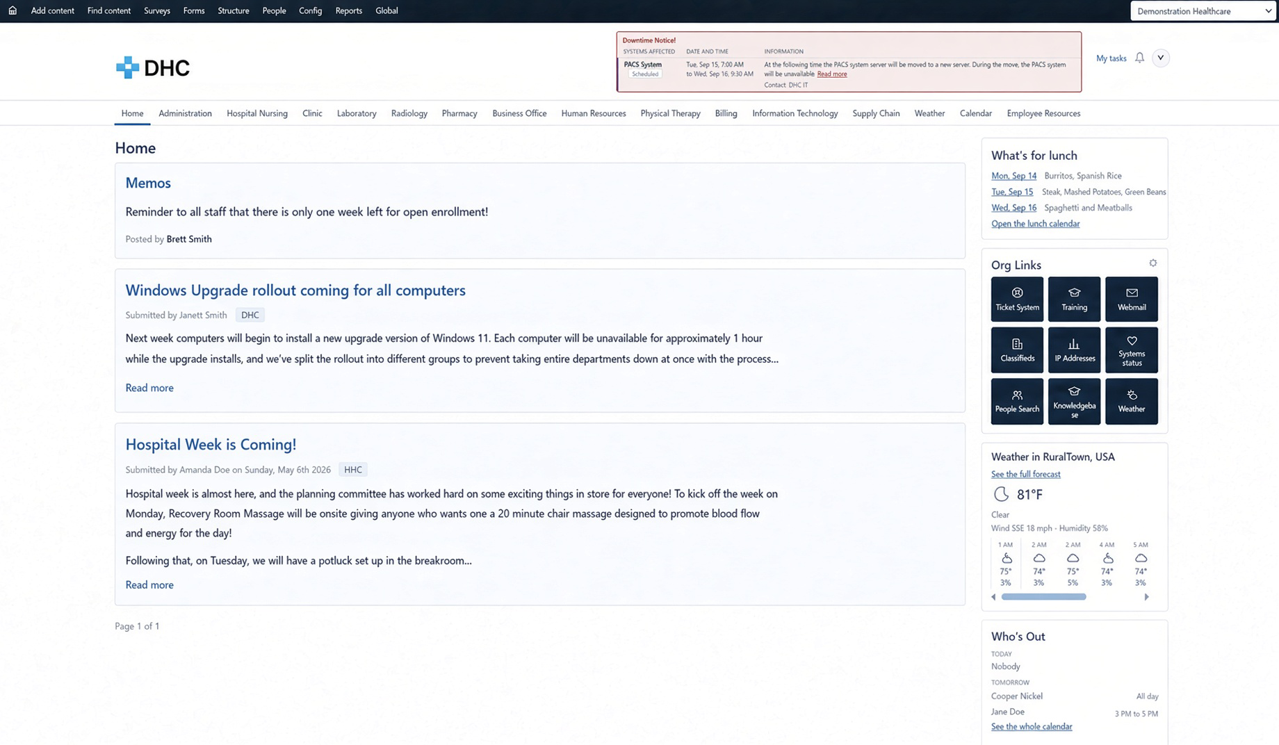Click See the whole calendar
The image size is (1279, 745).
[x=1032, y=726]
